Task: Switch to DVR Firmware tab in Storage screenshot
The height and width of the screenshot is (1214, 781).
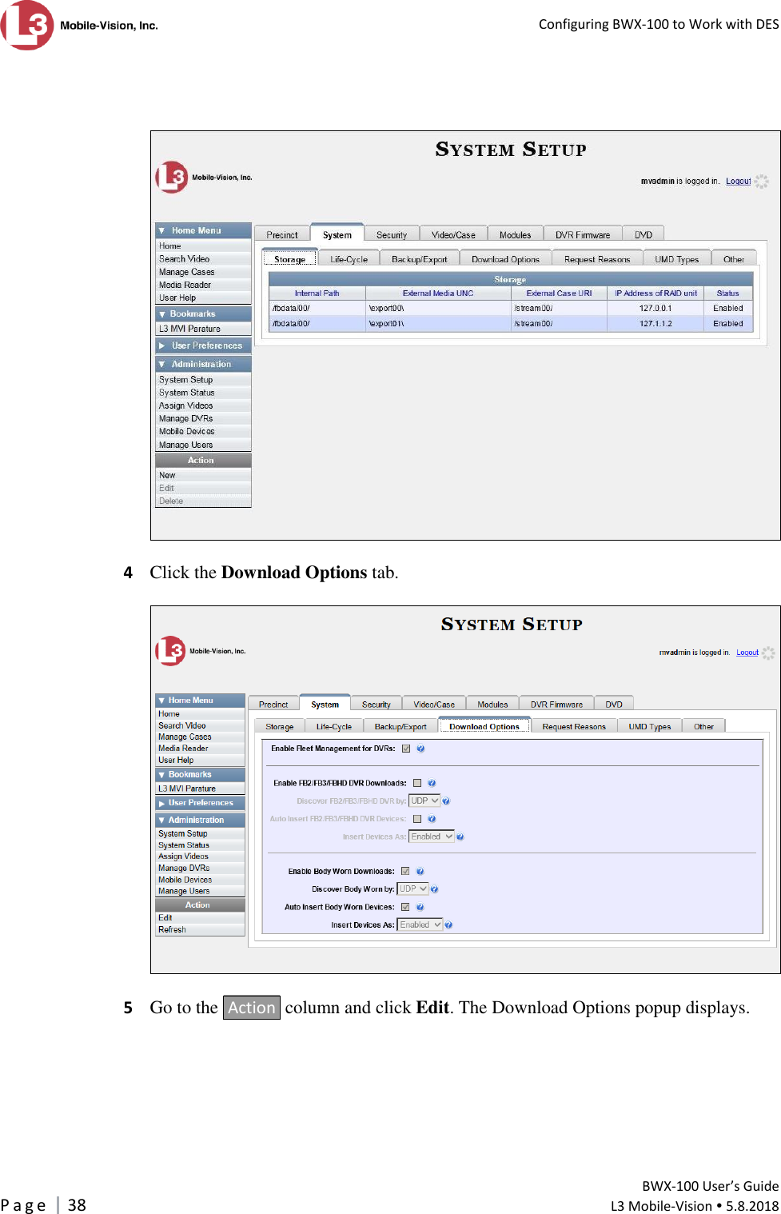Action: (x=583, y=234)
